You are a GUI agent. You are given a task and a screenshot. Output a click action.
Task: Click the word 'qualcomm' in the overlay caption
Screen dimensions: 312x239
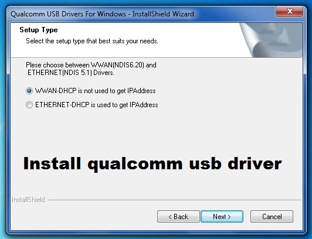coord(135,164)
